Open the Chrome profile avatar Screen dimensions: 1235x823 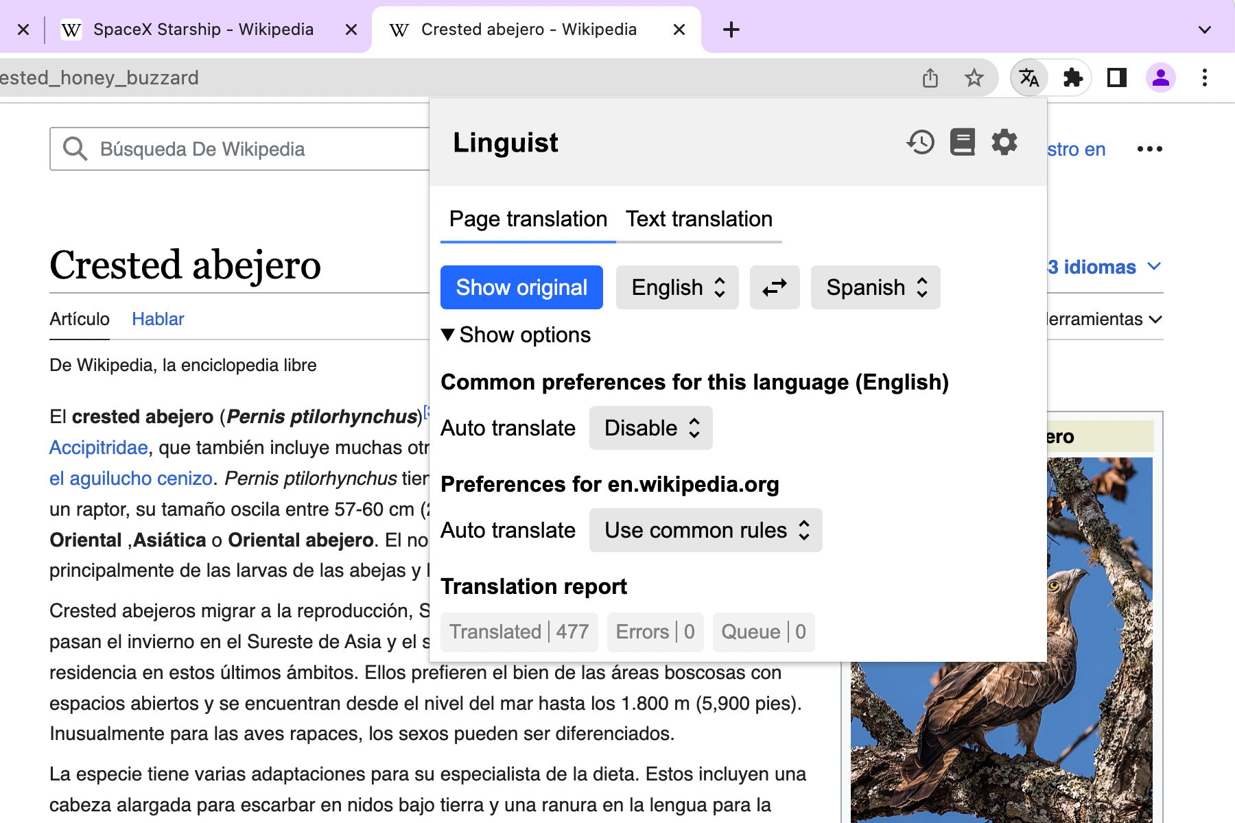point(1161,77)
